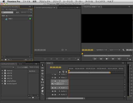The height and width of the screenshot is (103, 133).
Task: Select the Rate Stretch tool
Action: [43, 76]
